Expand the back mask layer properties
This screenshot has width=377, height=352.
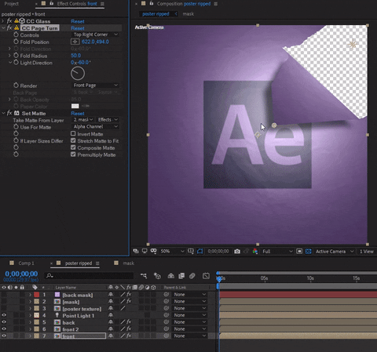(30, 295)
